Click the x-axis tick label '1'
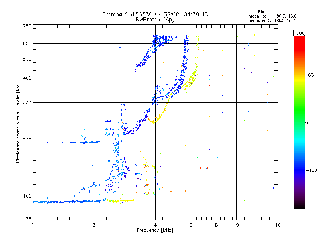327x245 pixels. tap(33, 225)
